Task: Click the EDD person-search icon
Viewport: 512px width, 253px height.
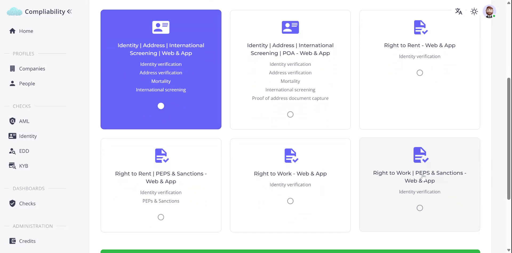Action: click(x=12, y=151)
